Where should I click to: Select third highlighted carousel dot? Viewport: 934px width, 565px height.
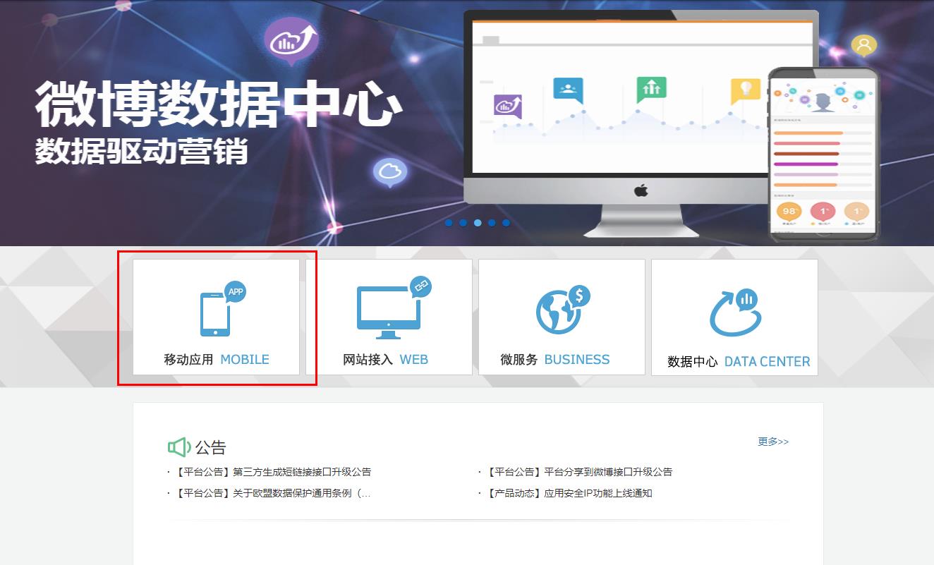[x=478, y=223]
